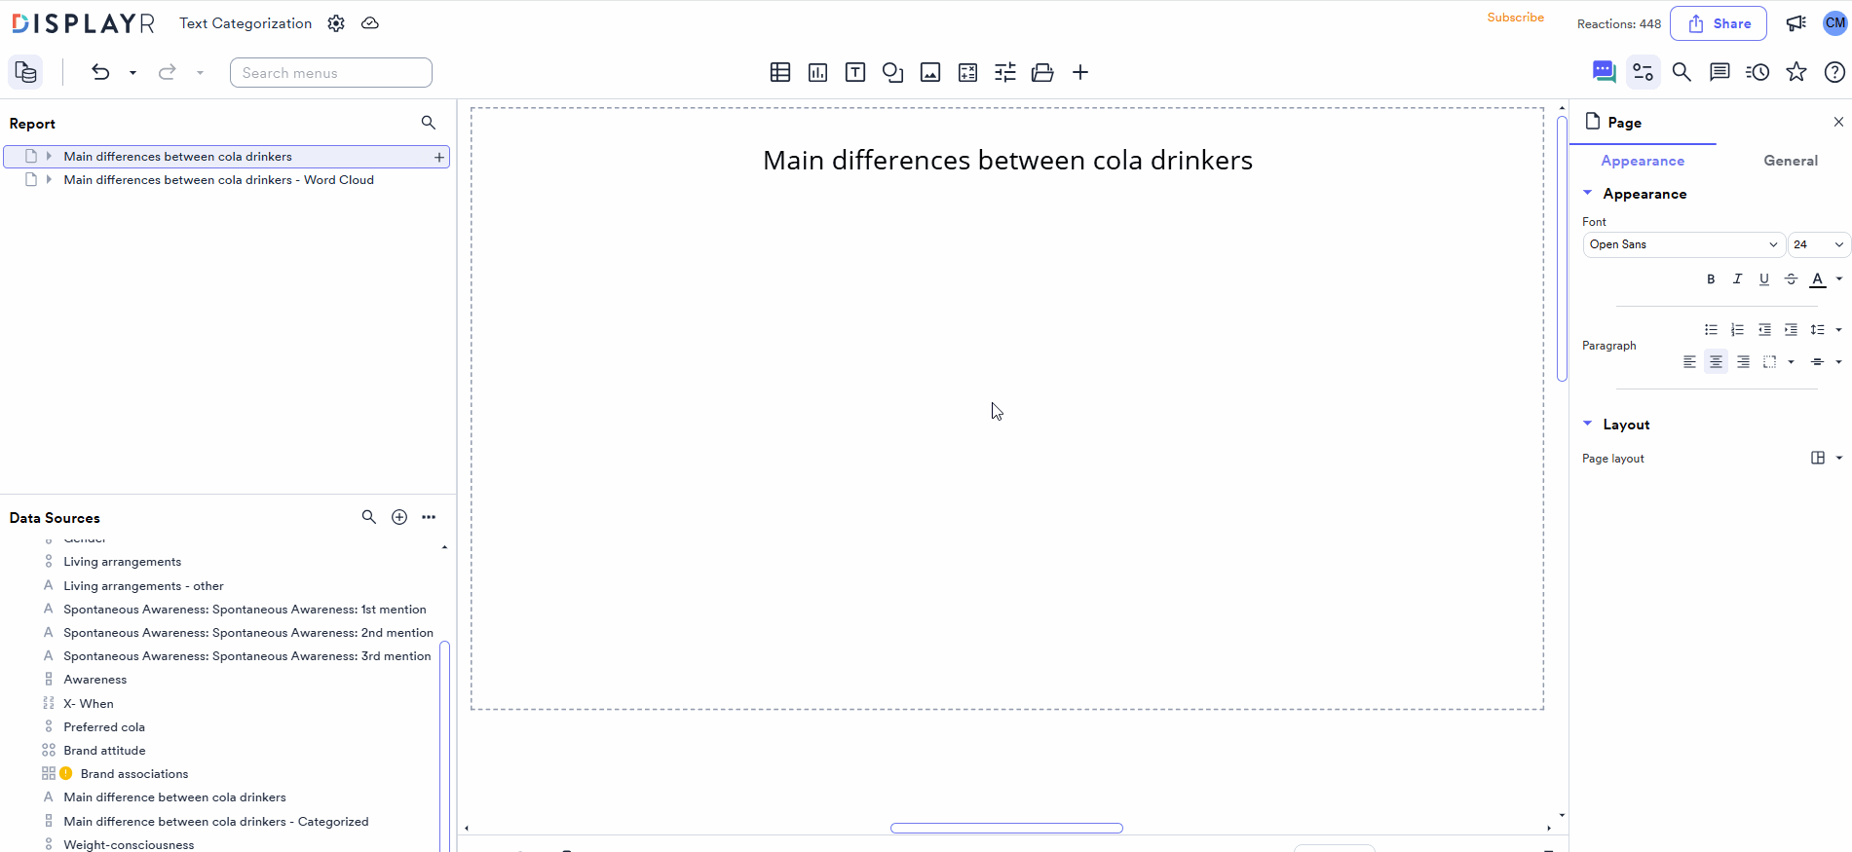Open undo history dropdown arrow
Image resolution: width=1852 pixels, height=852 pixels.
point(132,73)
